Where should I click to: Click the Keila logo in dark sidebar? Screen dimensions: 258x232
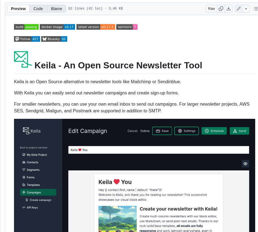[x=32, y=131]
